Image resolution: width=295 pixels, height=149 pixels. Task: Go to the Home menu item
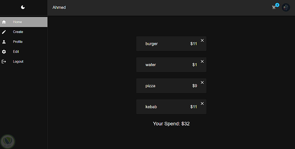point(17,22)
